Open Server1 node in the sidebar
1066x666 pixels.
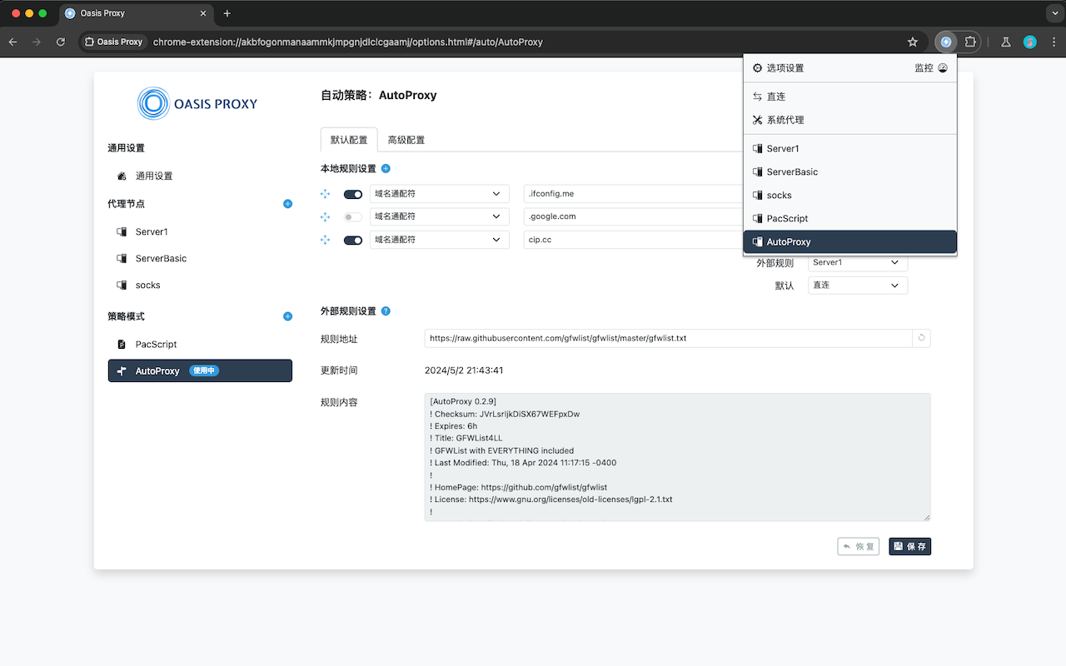tap(200, 231)
